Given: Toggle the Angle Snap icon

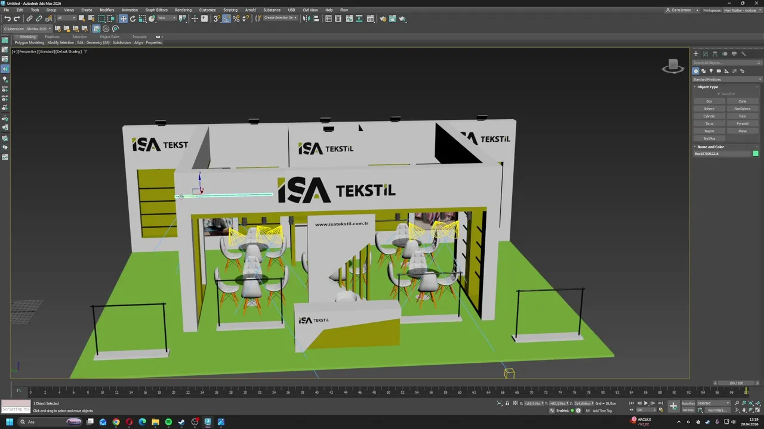Looking at the screenshot, I should pyautogui.click(x=227, y=18).
